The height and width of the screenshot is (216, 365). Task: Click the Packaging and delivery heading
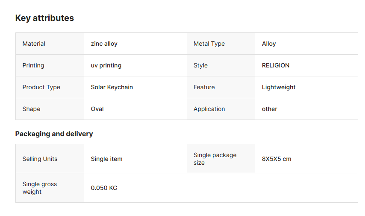pyautogui.click(x=54, y=134)
